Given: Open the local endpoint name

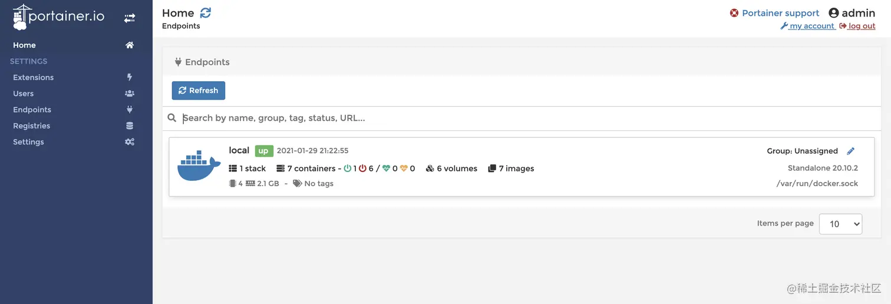Looking at the screenshot, I should click(x=239, y=150).
